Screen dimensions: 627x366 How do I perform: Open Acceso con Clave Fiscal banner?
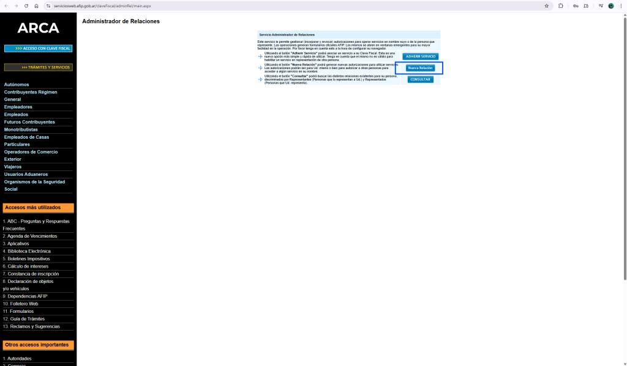(38, 48)
